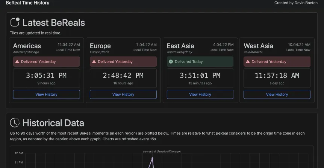The image size is (324, 168).
Task: Open View History for Americas
Action: click(46, 94)
